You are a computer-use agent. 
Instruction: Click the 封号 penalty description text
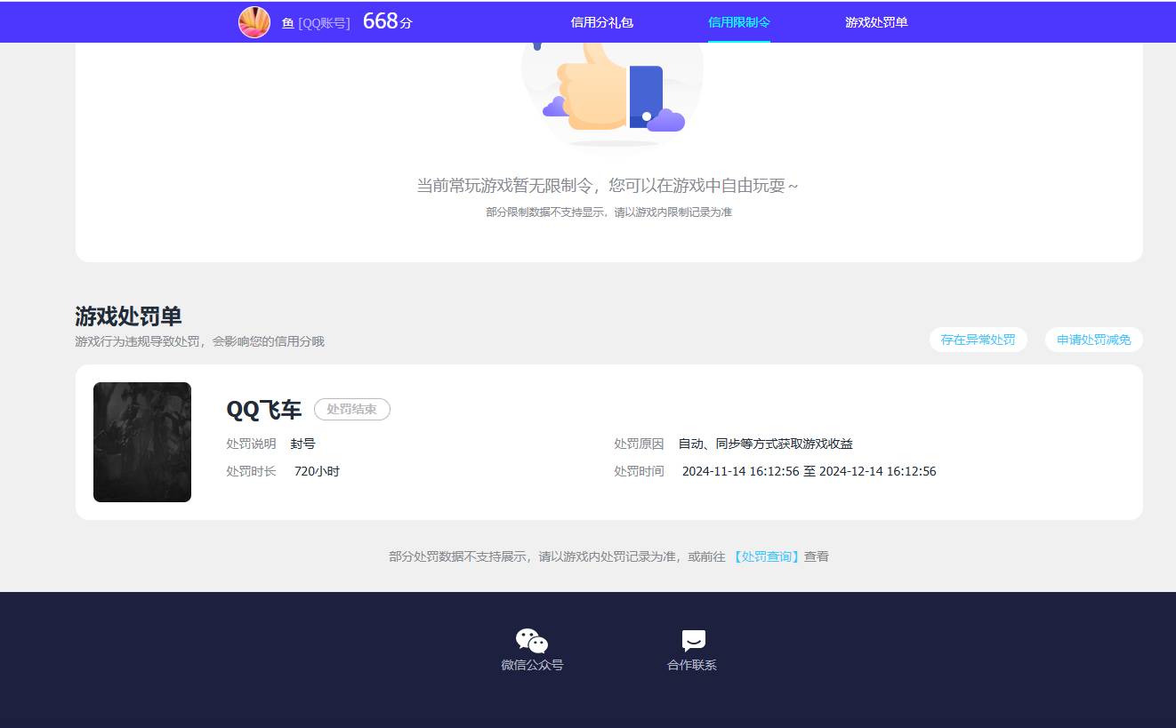click(x=302, y=444)
